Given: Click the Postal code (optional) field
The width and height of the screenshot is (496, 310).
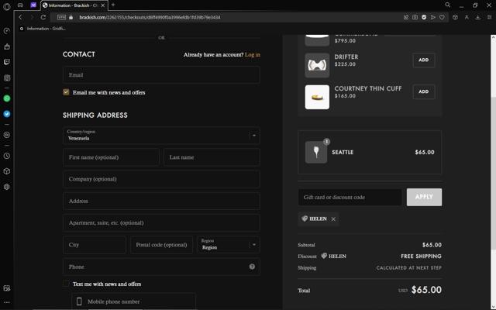Looking at the screenshot, I should pos(161,245).
